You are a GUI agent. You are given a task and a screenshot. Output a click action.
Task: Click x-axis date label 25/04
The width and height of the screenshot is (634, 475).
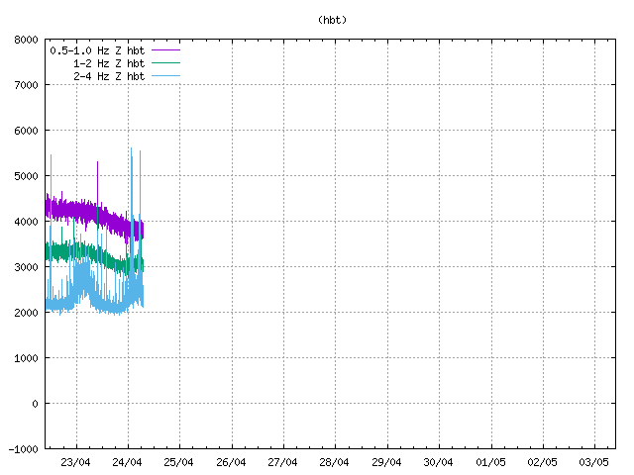(x=178, y=462)
